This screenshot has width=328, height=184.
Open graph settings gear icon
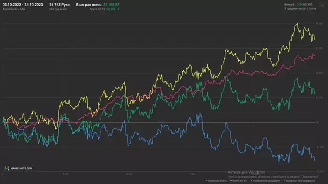(322, 6)
